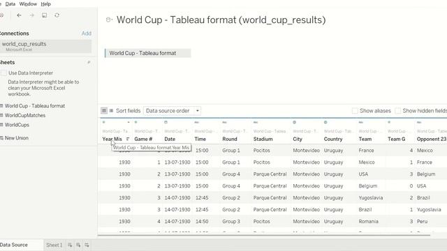Click Add connection link
The image size is (447, 251).
(x=87, y=33)
